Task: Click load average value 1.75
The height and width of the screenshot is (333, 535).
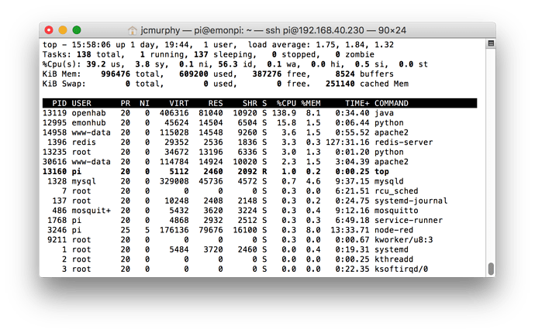Action: [326, 45]
